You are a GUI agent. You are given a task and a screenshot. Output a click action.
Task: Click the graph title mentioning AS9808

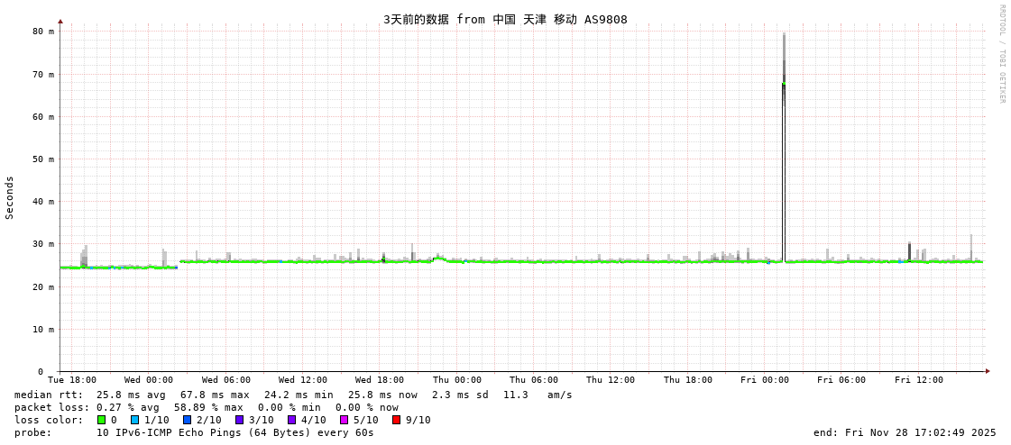pyautogui.click(x=505, y=19)
